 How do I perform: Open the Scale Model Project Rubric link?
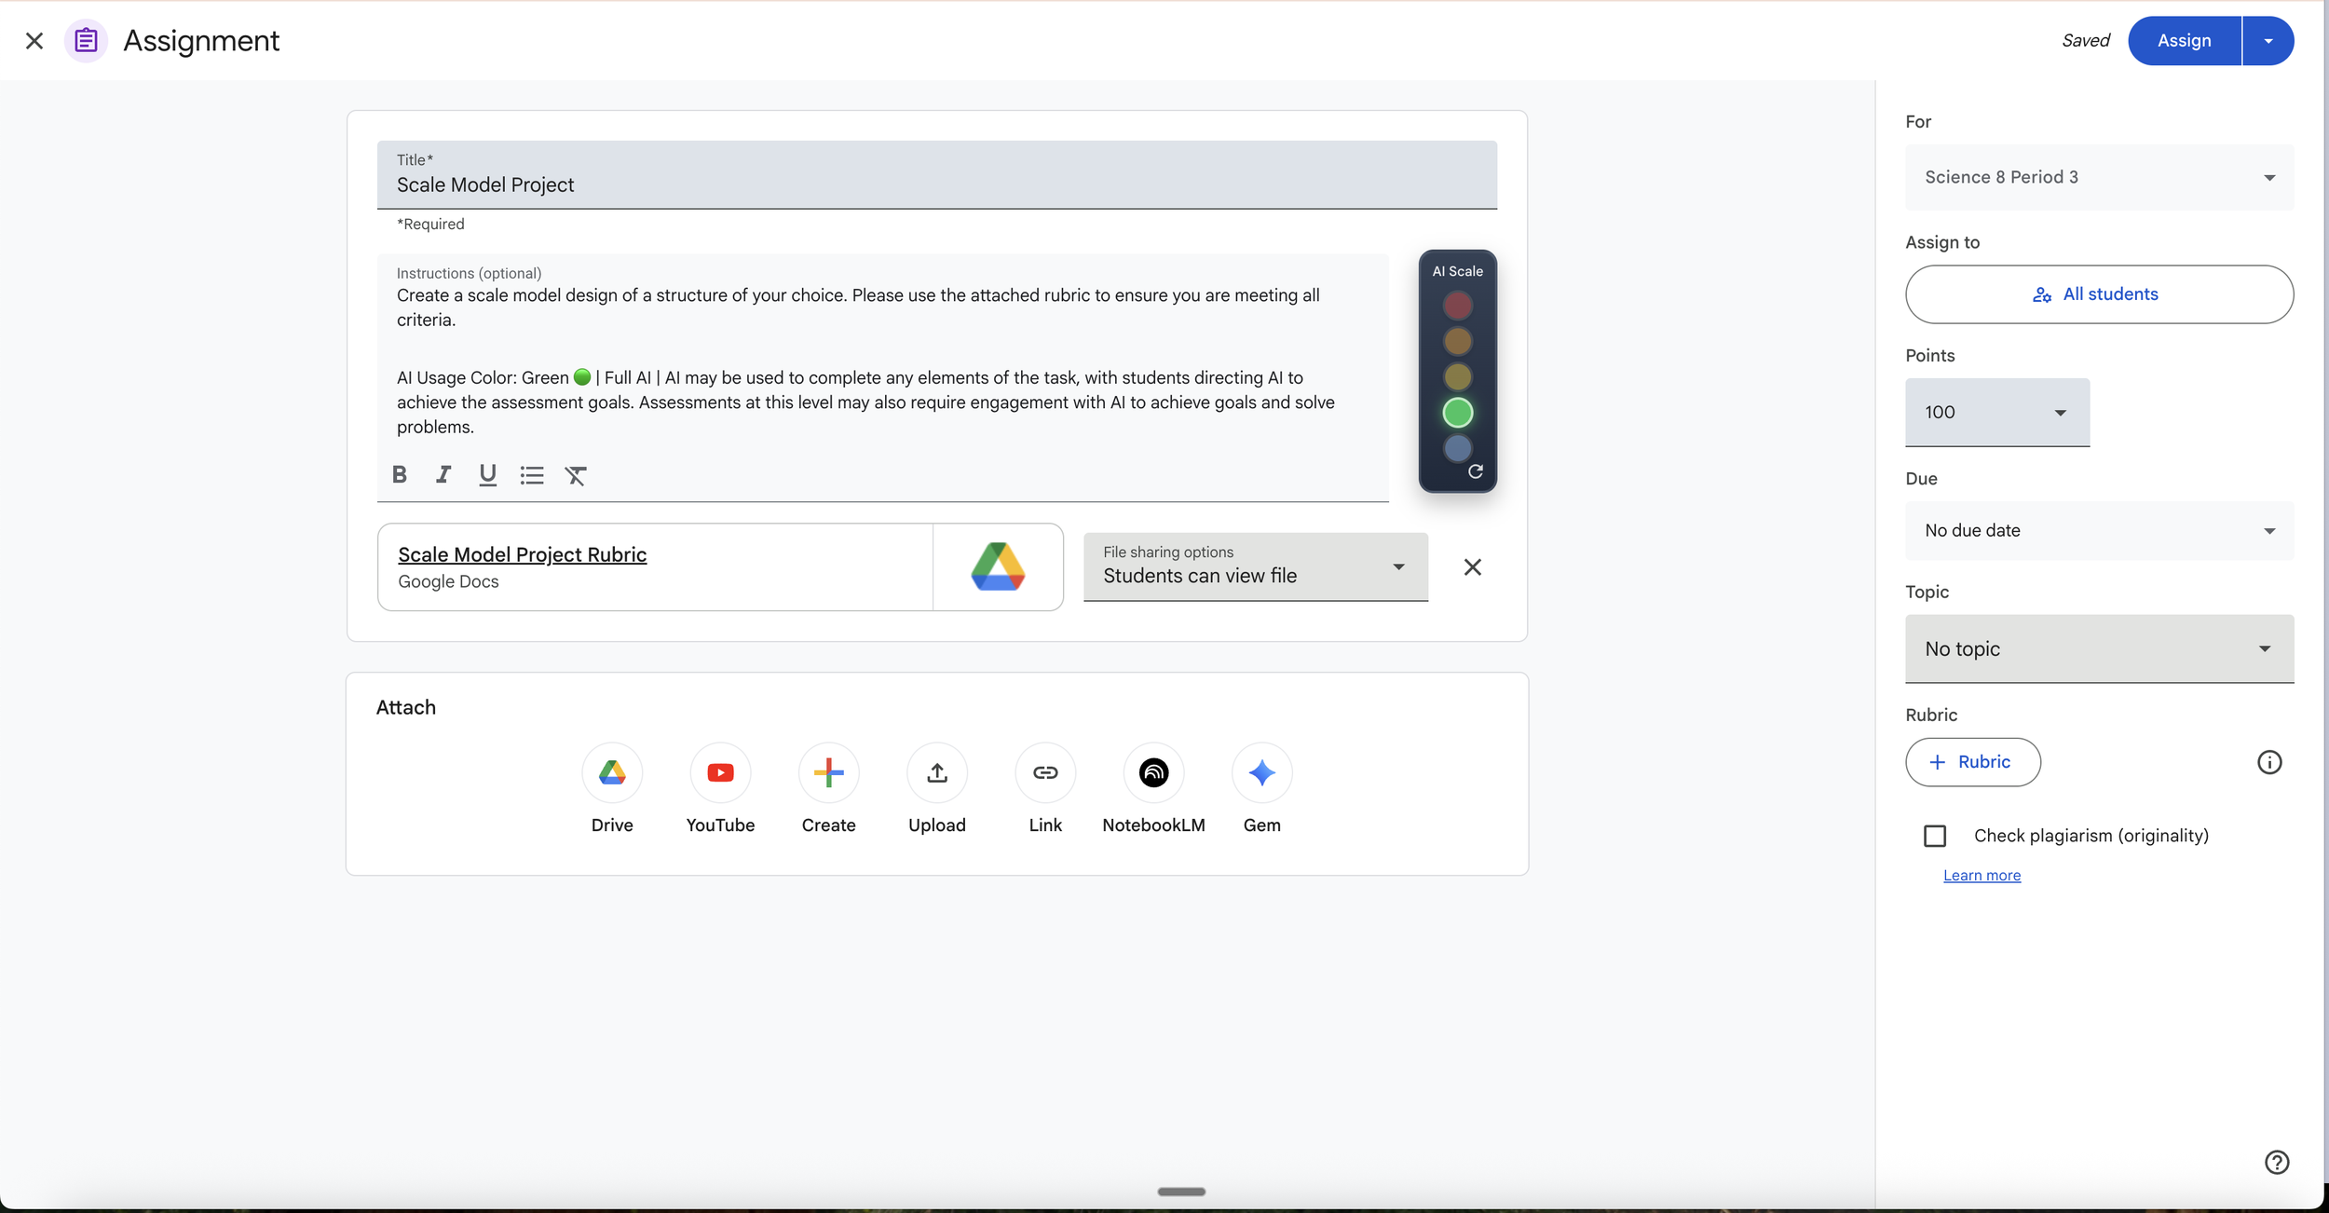tap(522, 554)
